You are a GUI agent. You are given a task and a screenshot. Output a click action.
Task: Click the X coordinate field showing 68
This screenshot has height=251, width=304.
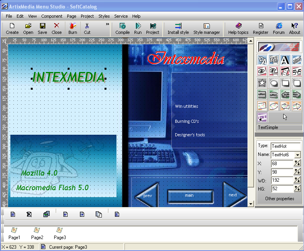[x=282, y=164]
